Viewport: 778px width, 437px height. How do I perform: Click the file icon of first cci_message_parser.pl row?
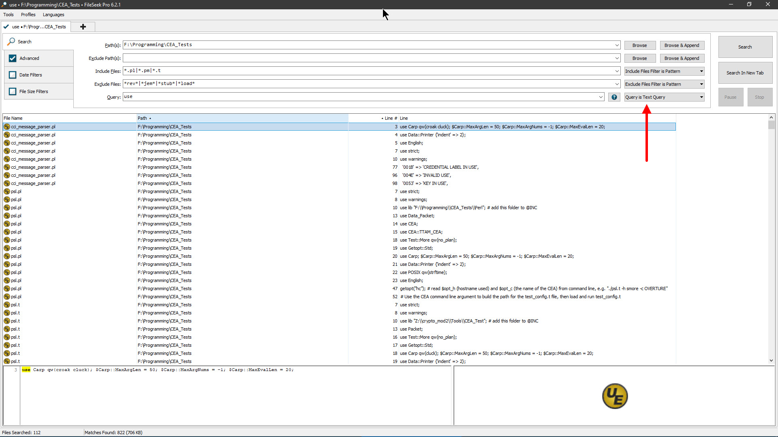point(7,127)
